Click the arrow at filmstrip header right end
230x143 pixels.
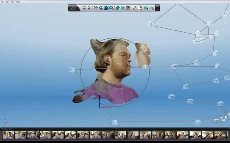[229, 129]
